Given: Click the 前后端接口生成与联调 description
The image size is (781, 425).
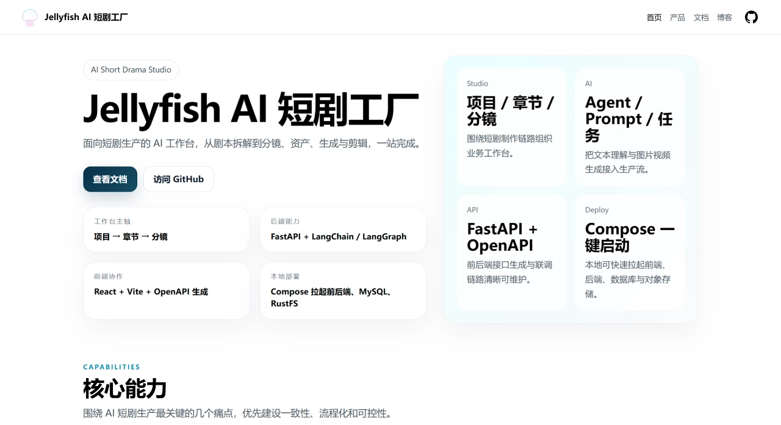Looking at the screenshot, I should click(509, 272).
